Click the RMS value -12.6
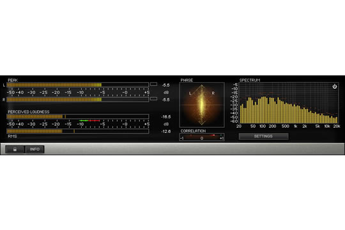Image resolution: width=345 pixels, height=230 pixels. pyautogui.click(x=165, y=132)
